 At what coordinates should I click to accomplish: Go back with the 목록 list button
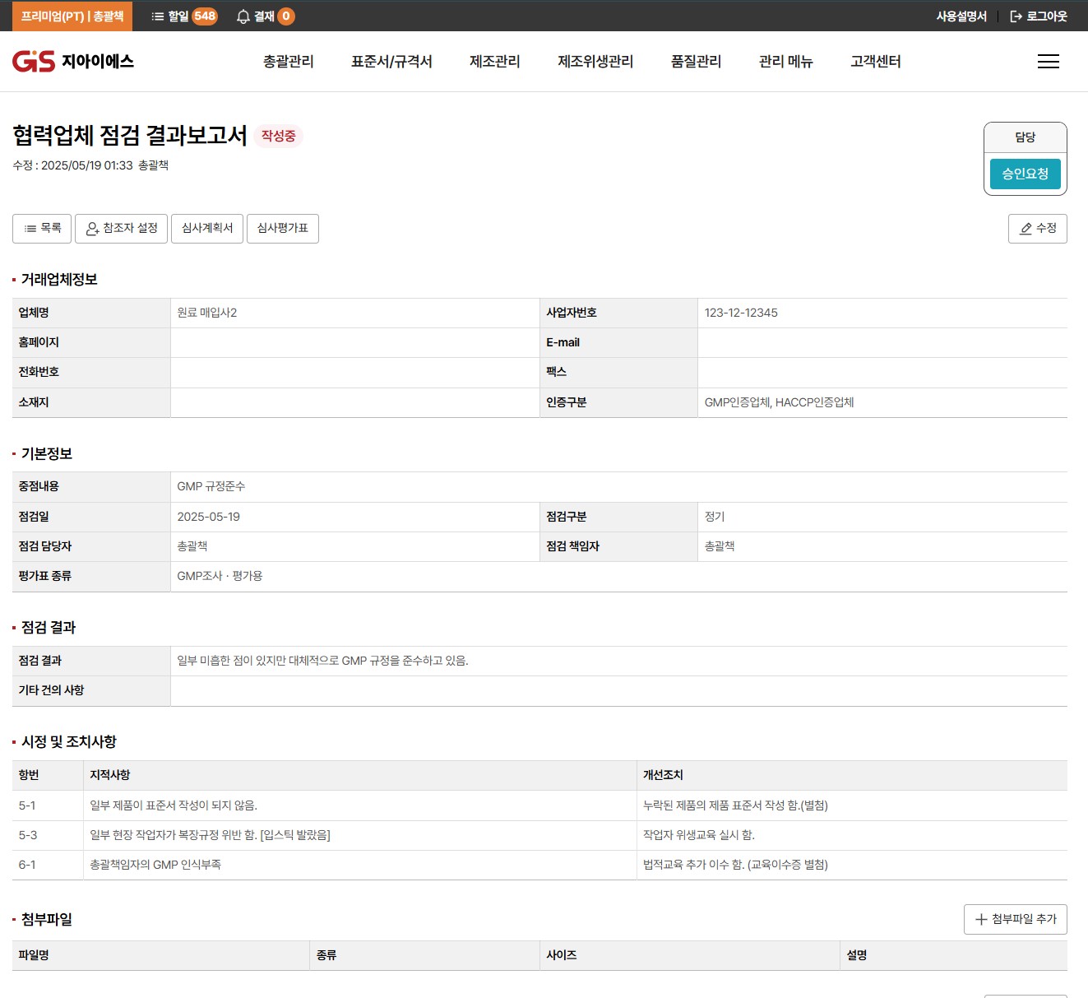[x=42, y=229]
